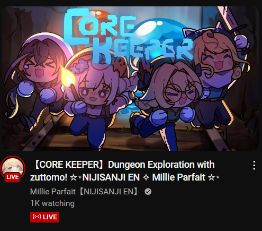
Task: Click the LIVE label on the avatar
Action: [13, 177]
